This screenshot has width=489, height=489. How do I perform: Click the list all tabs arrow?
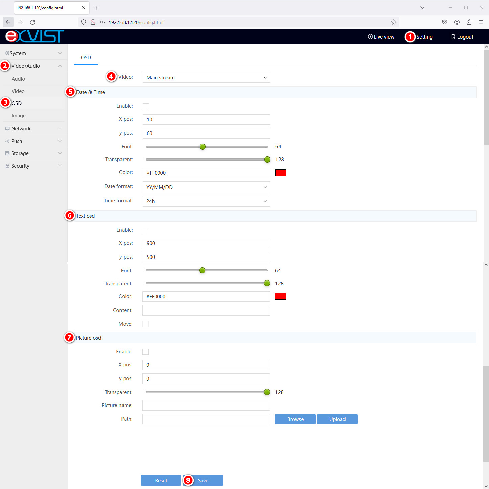[422, 7]
